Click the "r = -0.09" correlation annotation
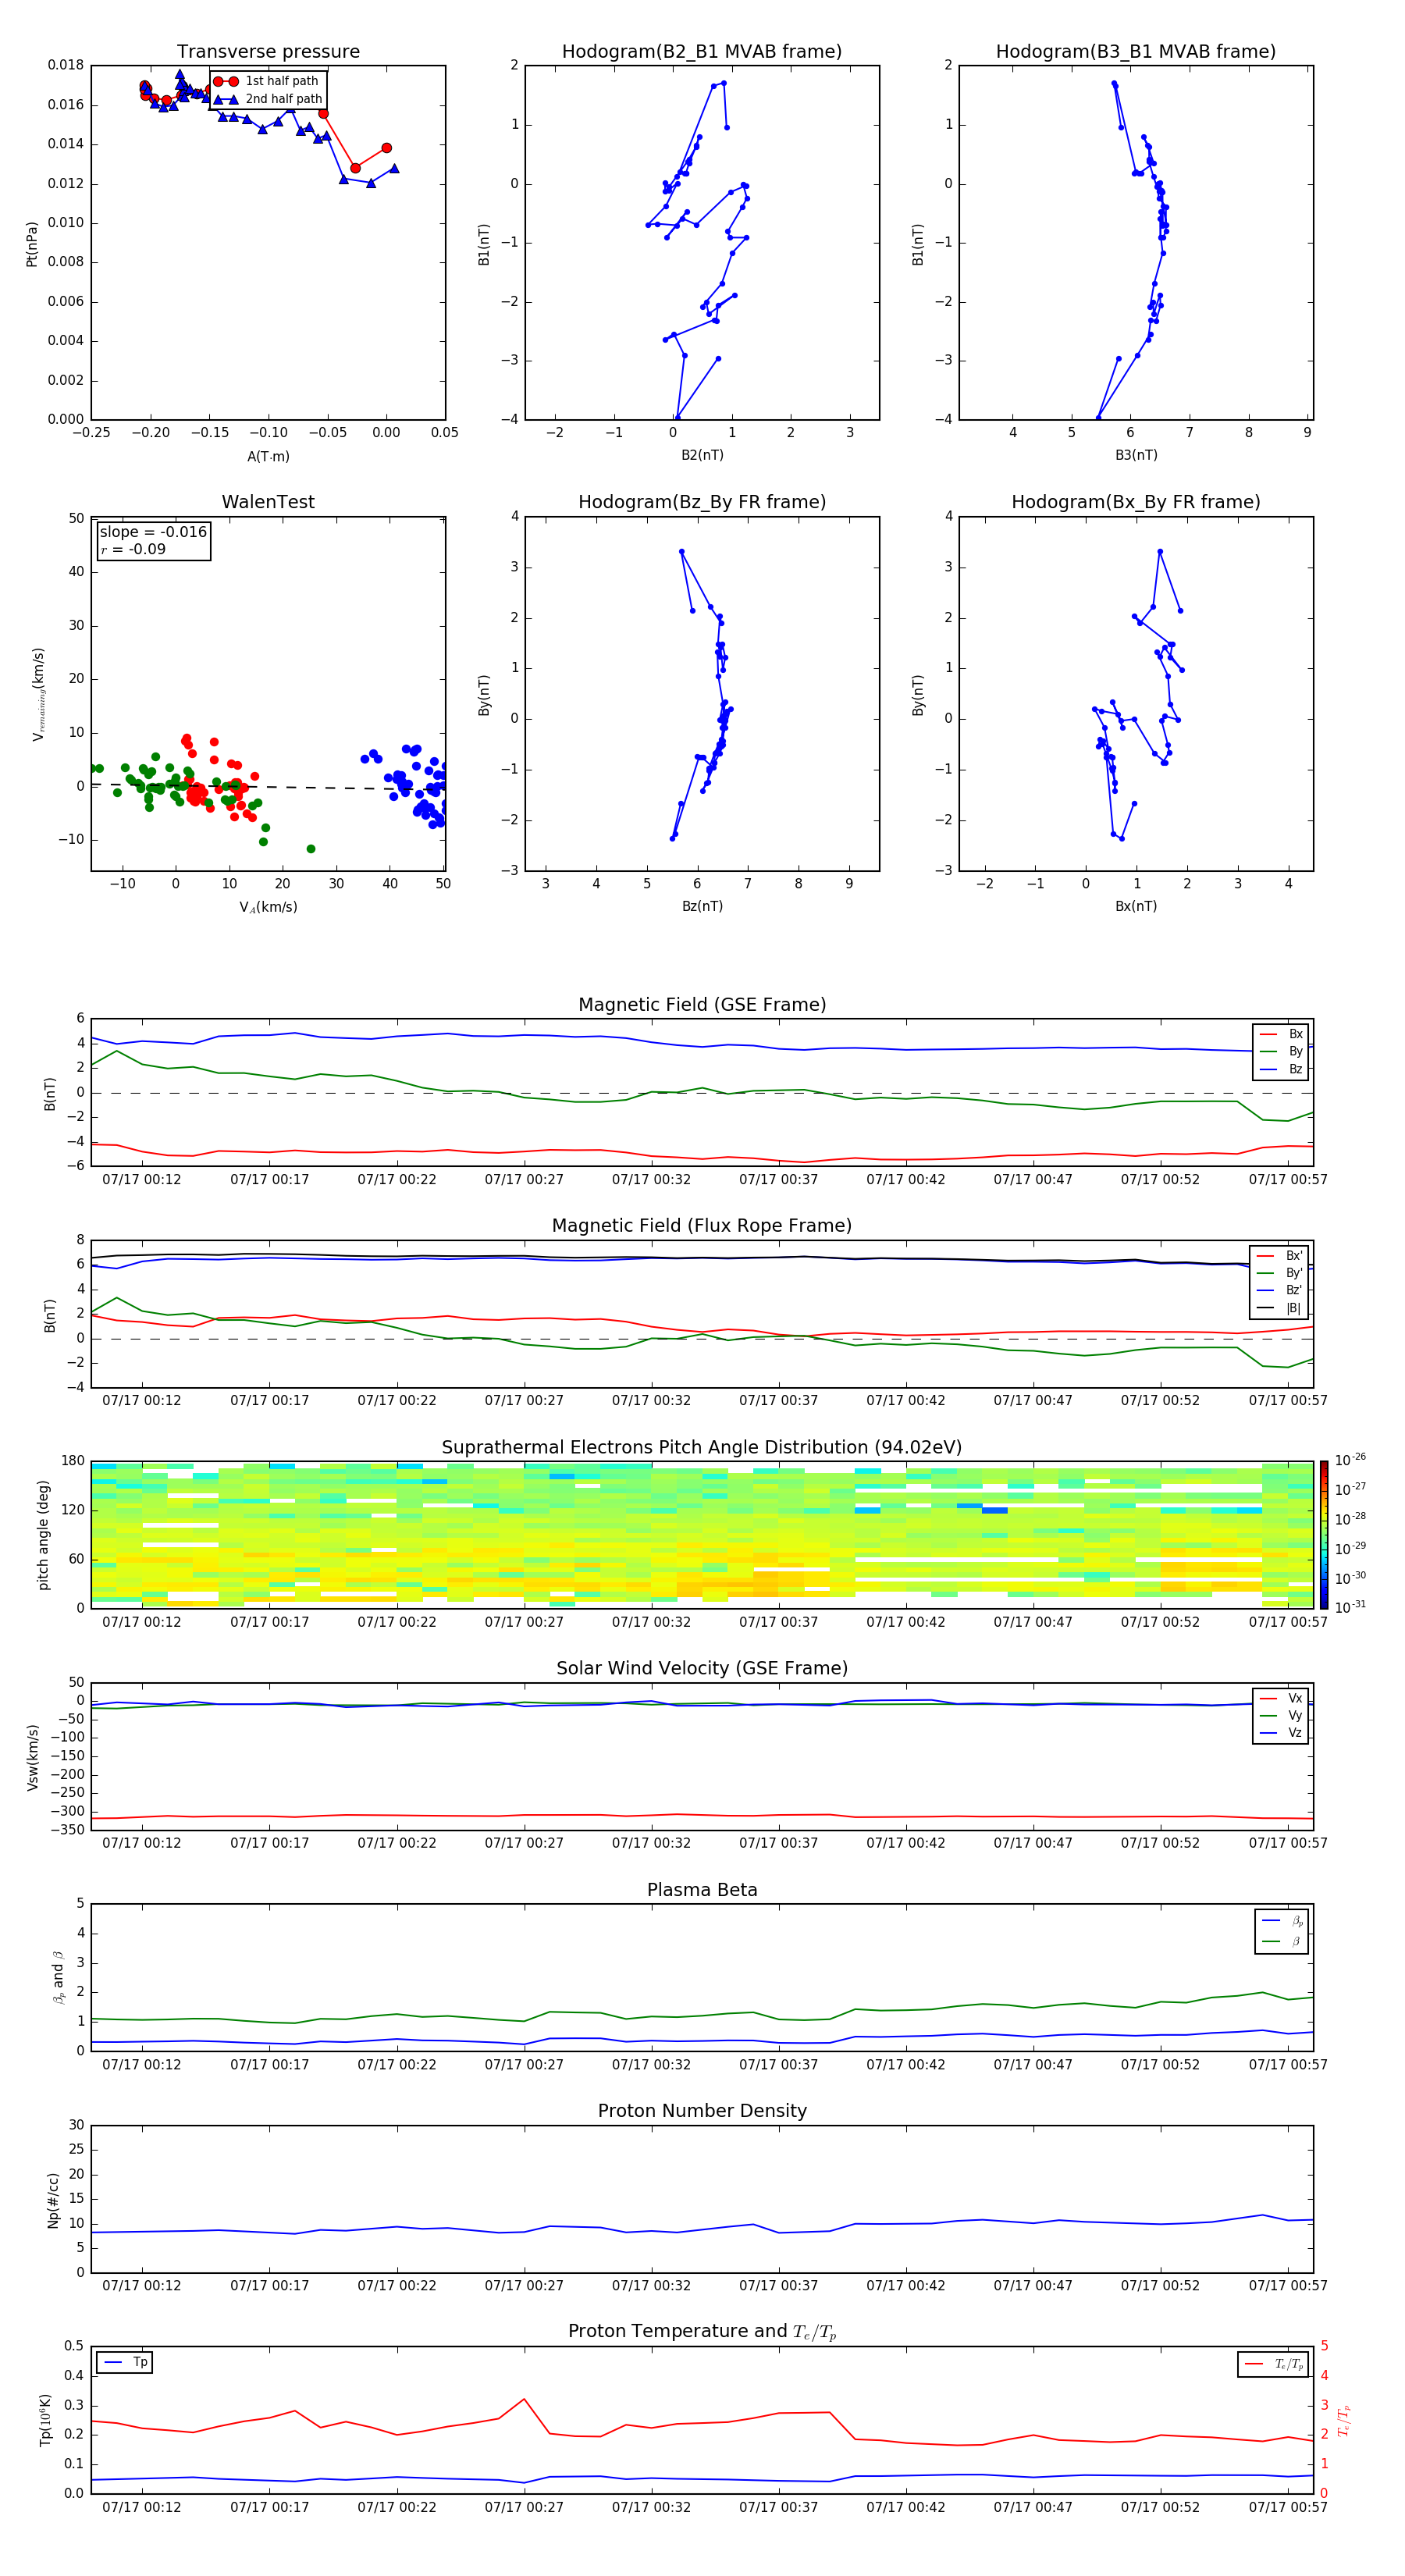Image resolution: width=1405 pixels, height=2576 pixels. 133,549
